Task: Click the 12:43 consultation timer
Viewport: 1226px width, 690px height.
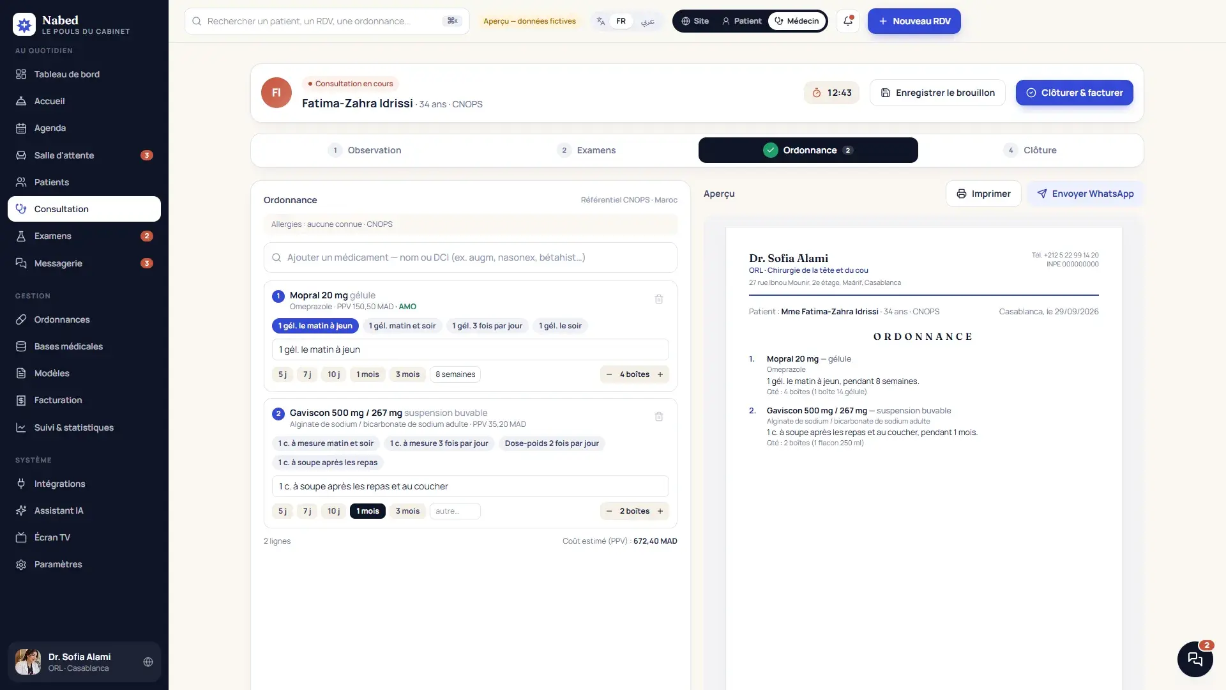Action: pyautogui.click(x=832, y=93)
